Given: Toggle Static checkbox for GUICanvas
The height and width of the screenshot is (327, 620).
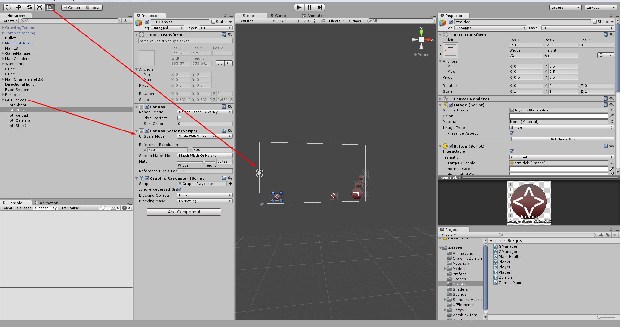Looking at the screenshot, I should tap(213, 22).
